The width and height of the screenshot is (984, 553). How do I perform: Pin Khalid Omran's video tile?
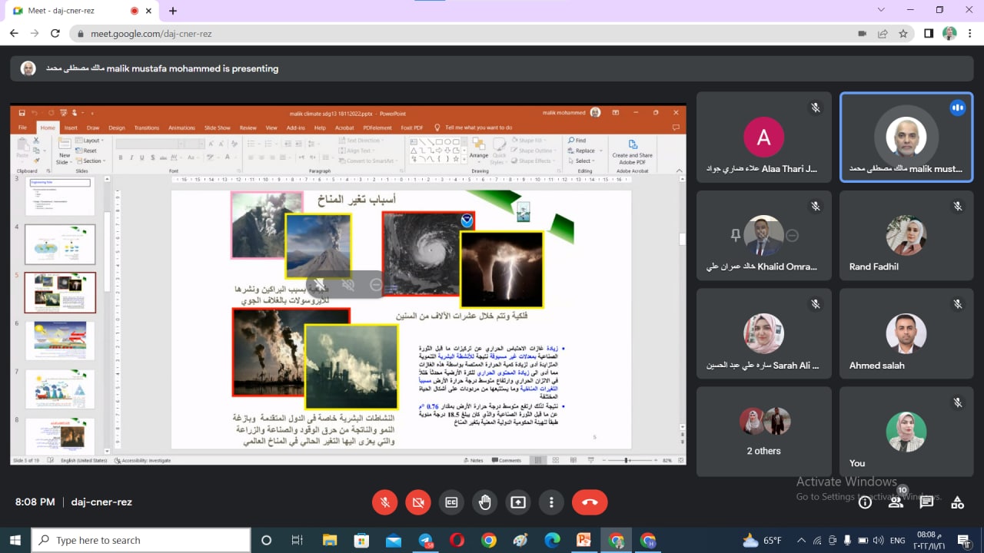coord(735,236)
